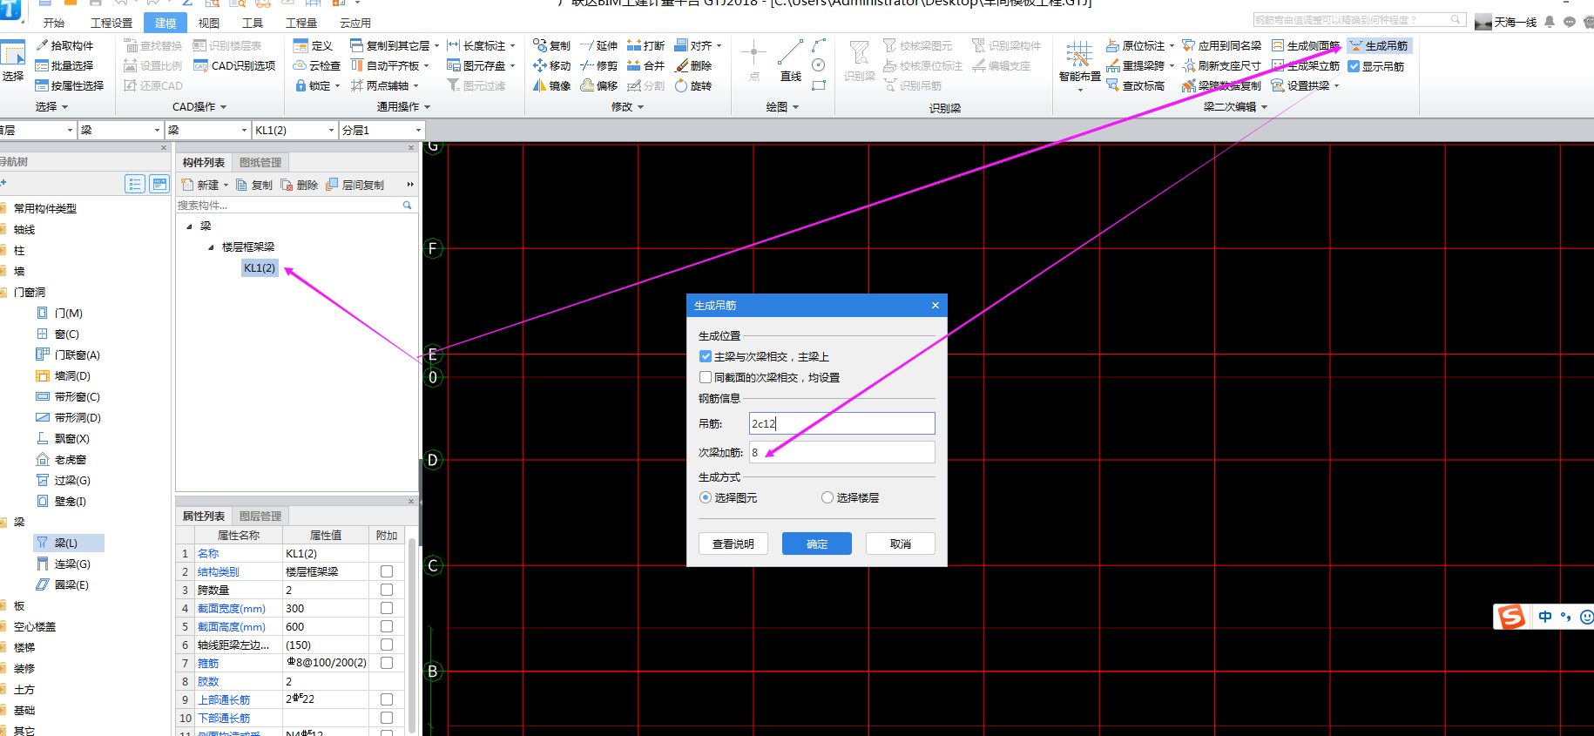This screenshot has height=736, width=1594.
Task: Click the 按属性选择 (select by property) tool
Action: [70, 85]
